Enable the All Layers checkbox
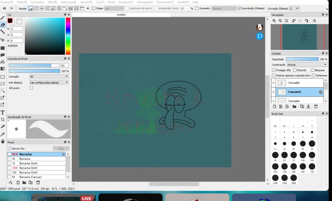This screenshot has width=332, height=201. click(31, 88)
